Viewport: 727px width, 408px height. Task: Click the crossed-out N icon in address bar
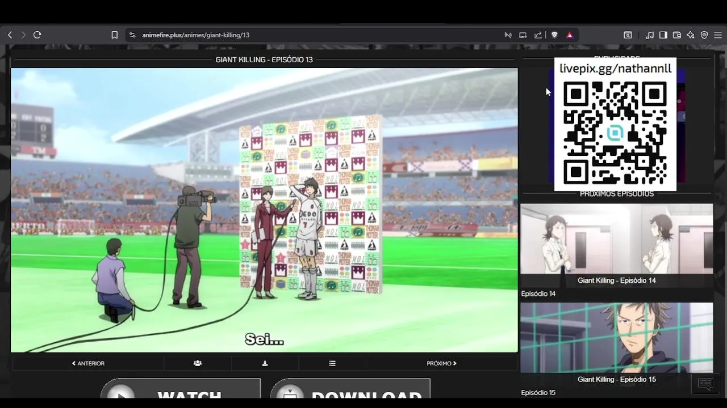click(x=508, y=35)
